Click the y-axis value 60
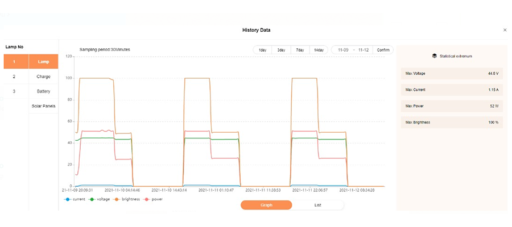Image resolution: width=512 pixels, height=227 pixels. (x=69, y=121)
